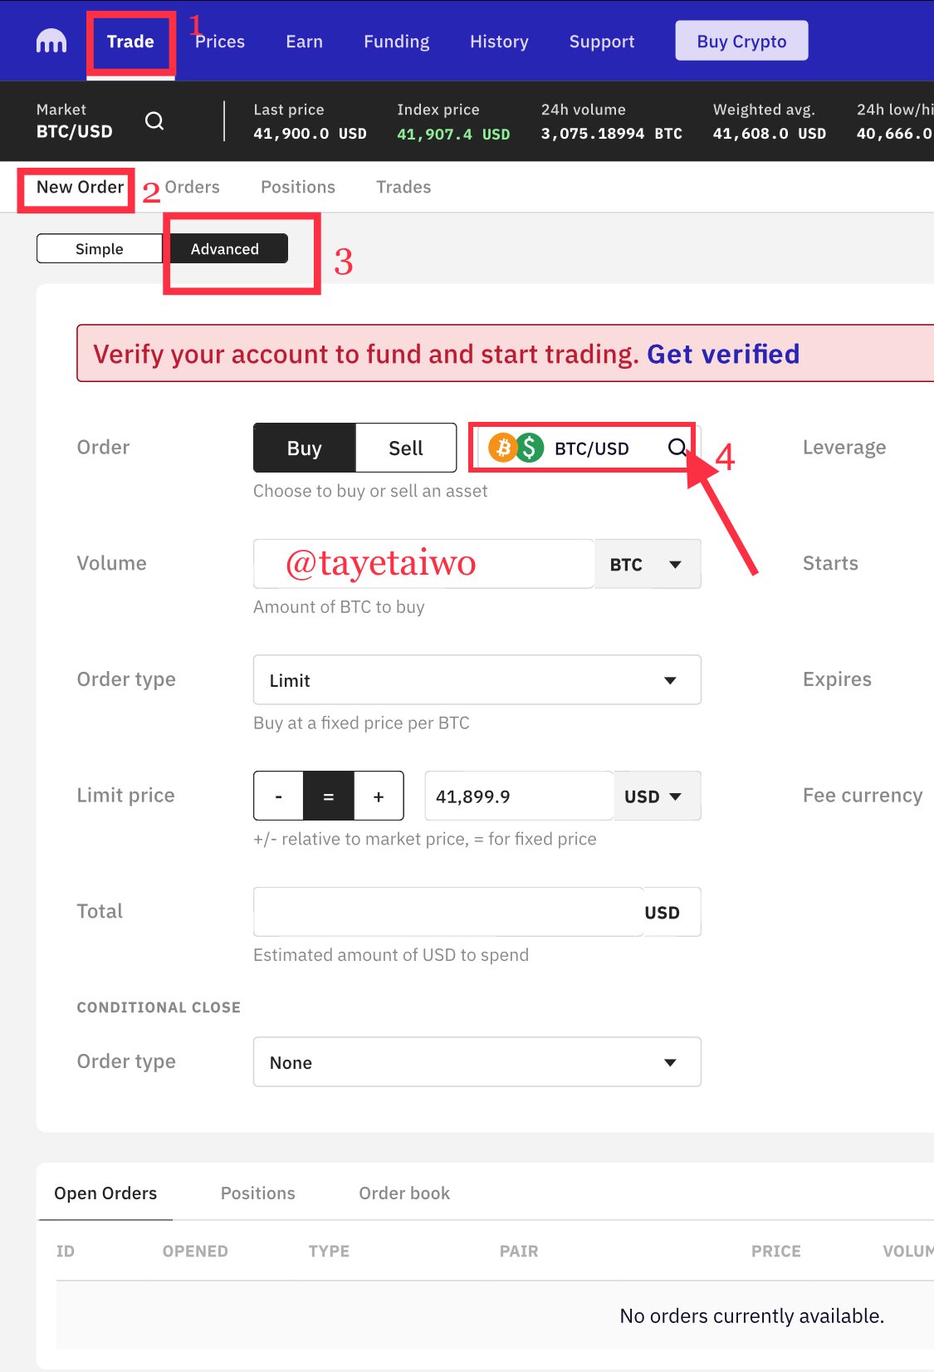
Task: Switch to the Orders tab
Action: click(193, 187)
